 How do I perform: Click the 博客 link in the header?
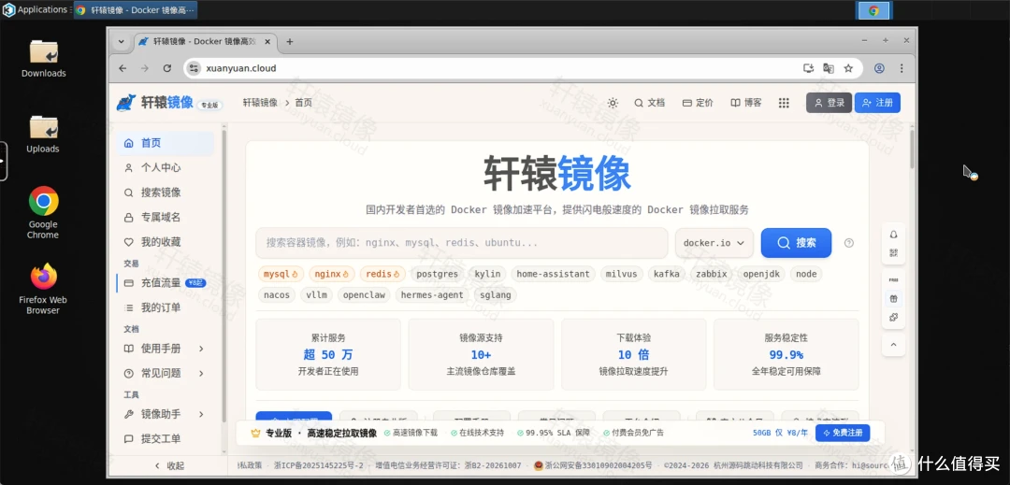(746, 103)
